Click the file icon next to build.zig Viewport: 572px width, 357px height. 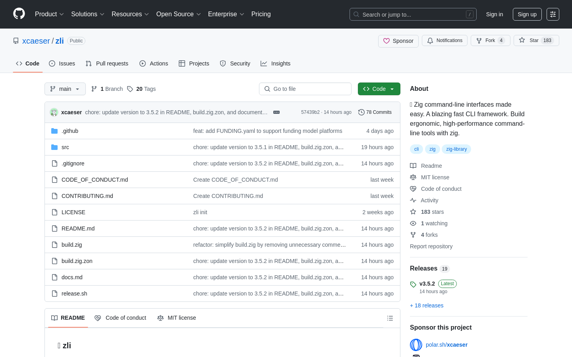tap(54, 245)
